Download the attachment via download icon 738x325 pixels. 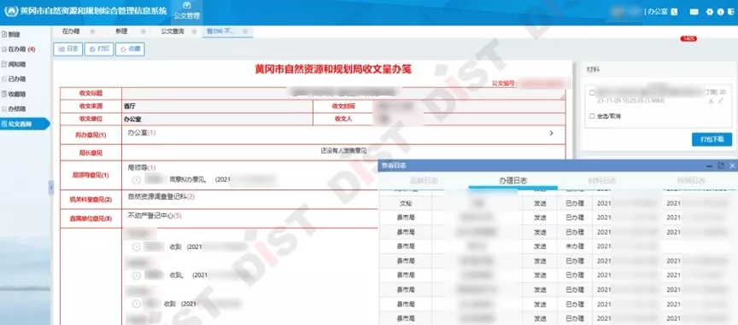click(x=712, y=101)
